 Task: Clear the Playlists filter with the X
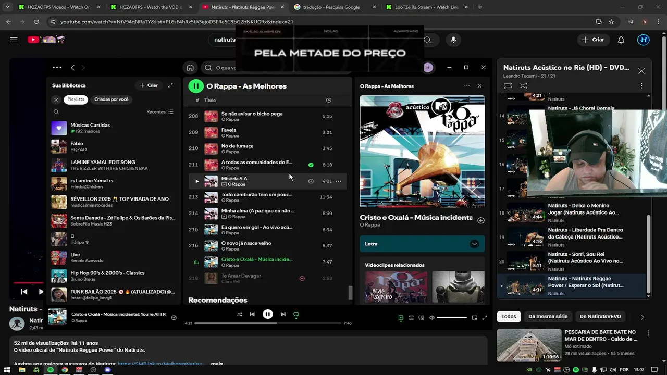56,99
